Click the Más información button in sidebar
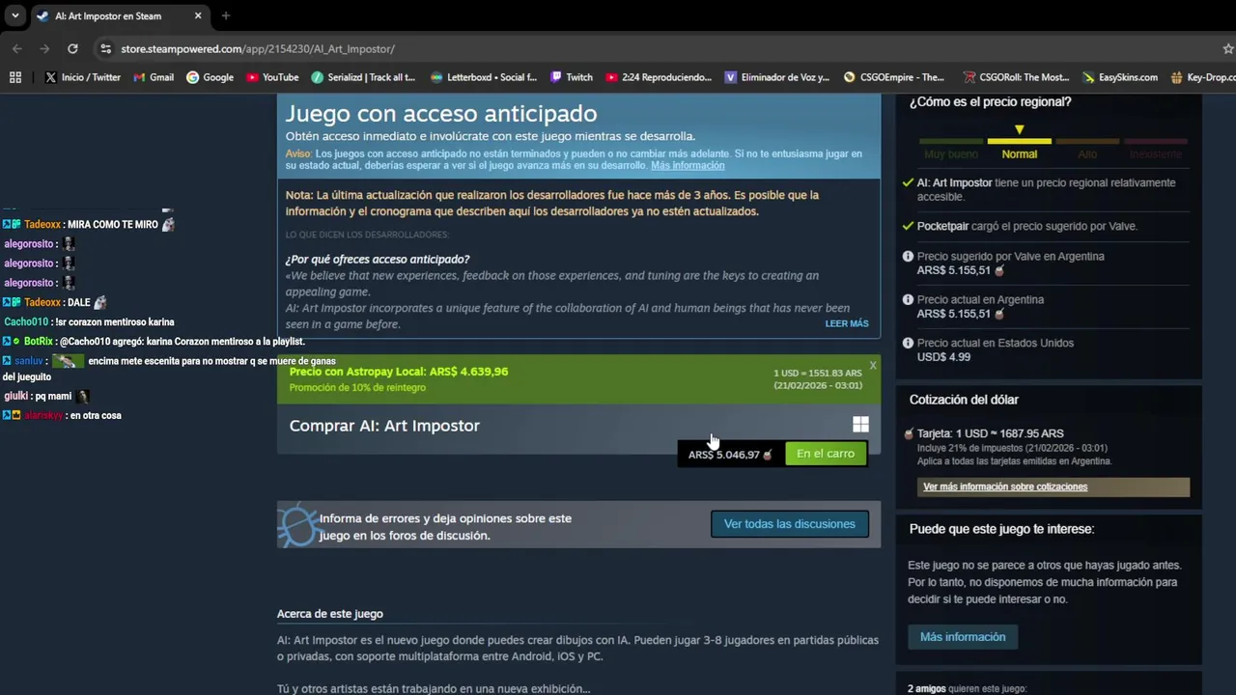1236x695 pixels. click(963, 637)
